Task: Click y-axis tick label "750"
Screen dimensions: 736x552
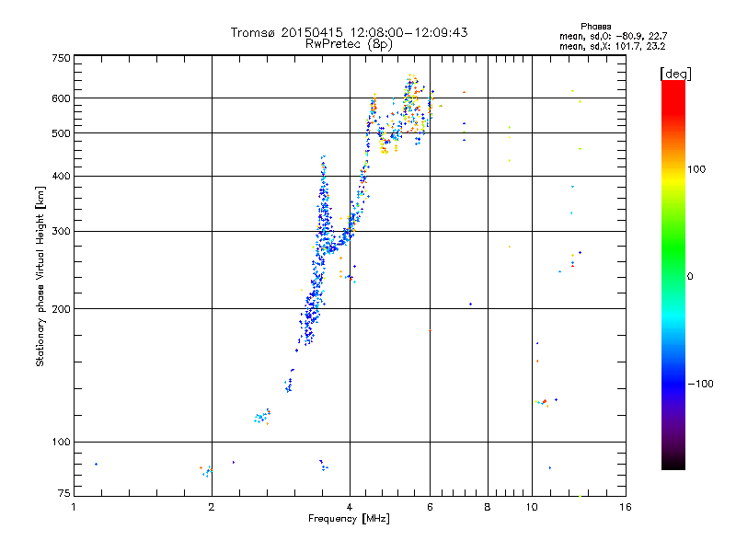Action: tap(61, 58)
